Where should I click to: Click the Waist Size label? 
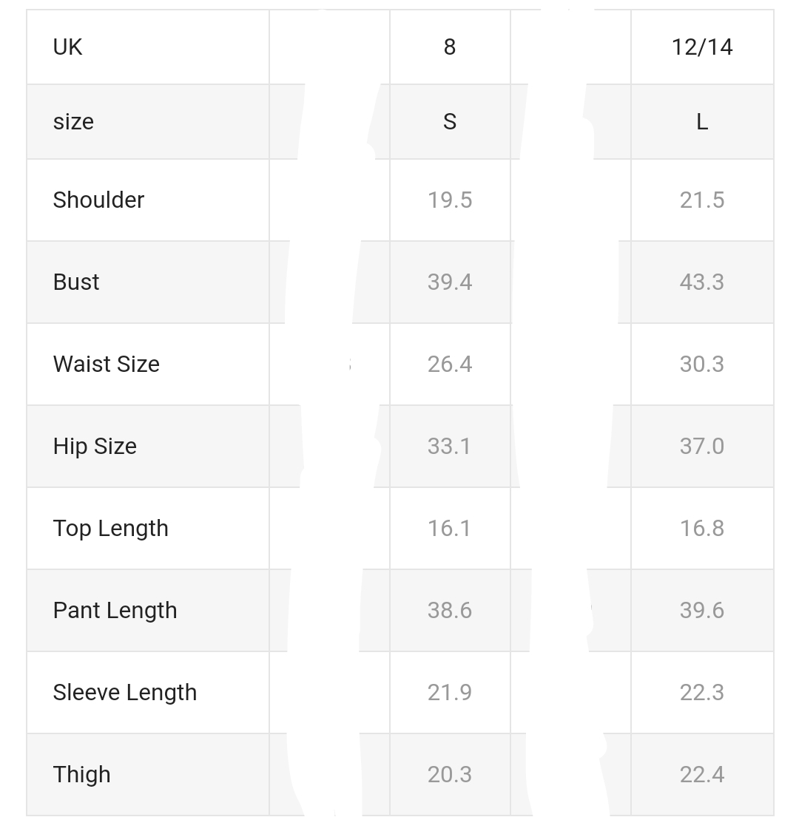(107, 365)
